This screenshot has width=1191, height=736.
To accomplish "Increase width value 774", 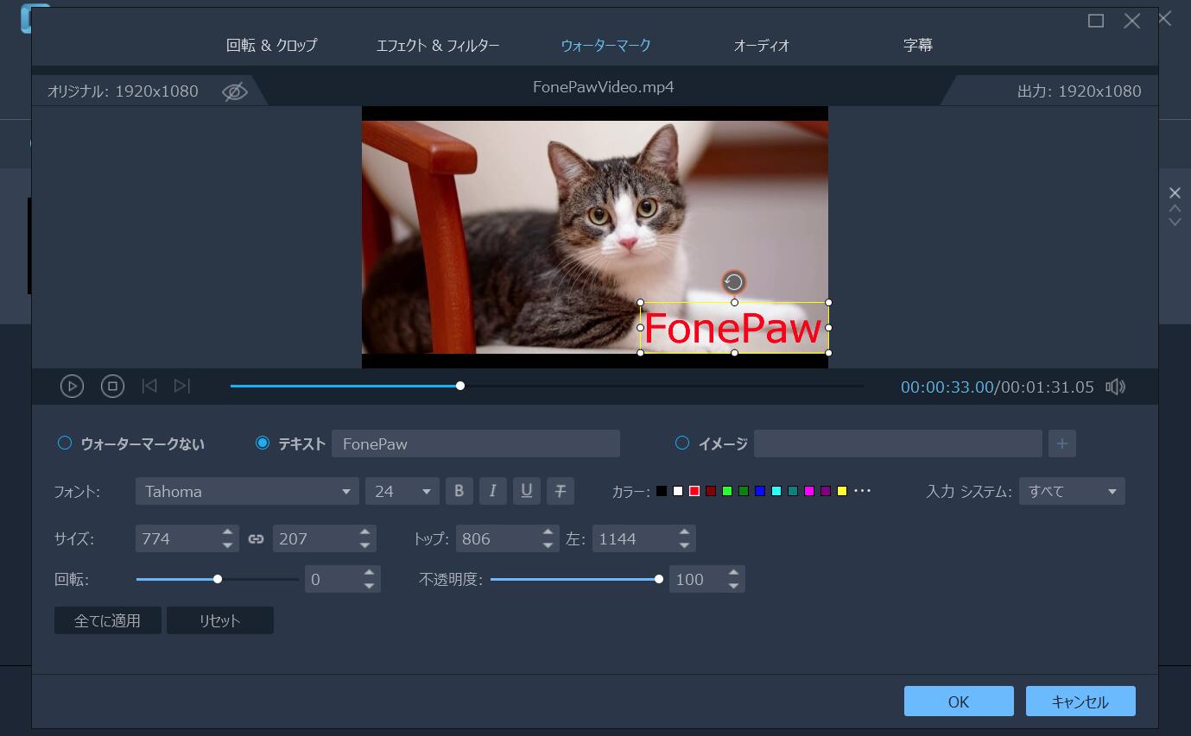I will [x=227, y=532].
